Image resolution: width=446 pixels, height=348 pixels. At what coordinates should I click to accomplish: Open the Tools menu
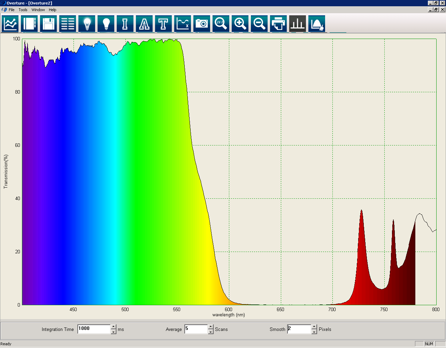(x=23, y=10)
